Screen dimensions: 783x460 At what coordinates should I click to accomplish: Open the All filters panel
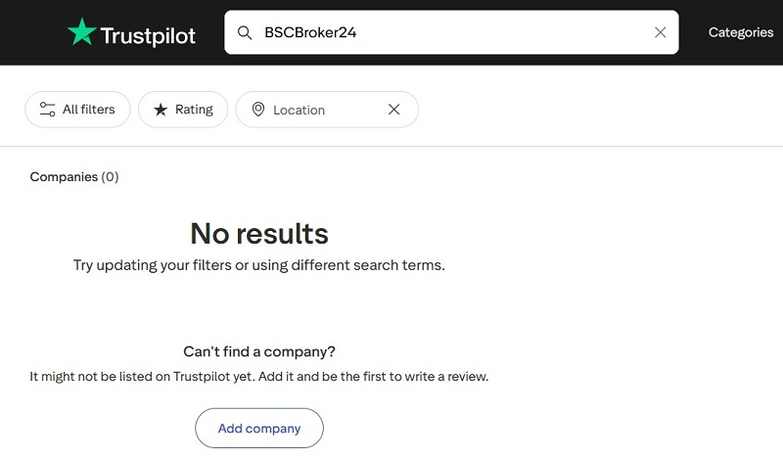pyautogui.click(x=77, y=110)
